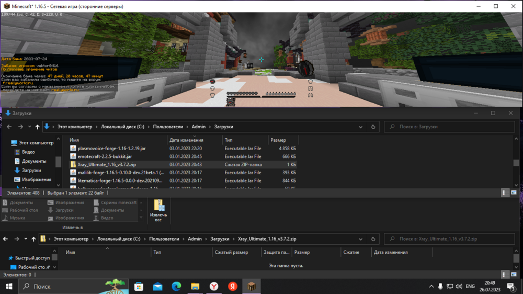The height and width of the screenshot is (294, 523).
Task: Switch Загрузки window to large icons view
Action: pos(514,193)
